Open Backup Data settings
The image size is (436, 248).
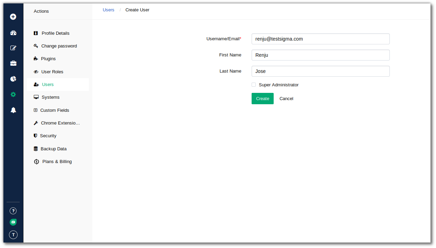tap(58, 149)
